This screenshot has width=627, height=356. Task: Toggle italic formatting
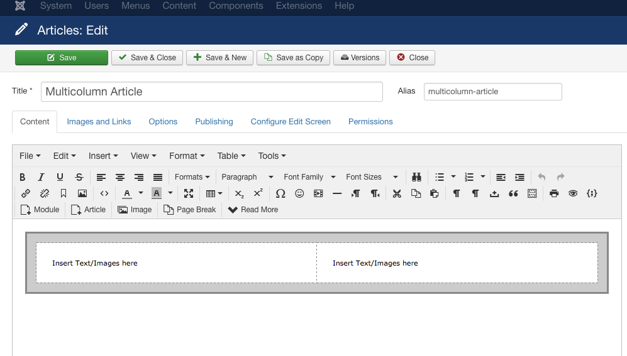pyautogui.click(x=41, y=177)
